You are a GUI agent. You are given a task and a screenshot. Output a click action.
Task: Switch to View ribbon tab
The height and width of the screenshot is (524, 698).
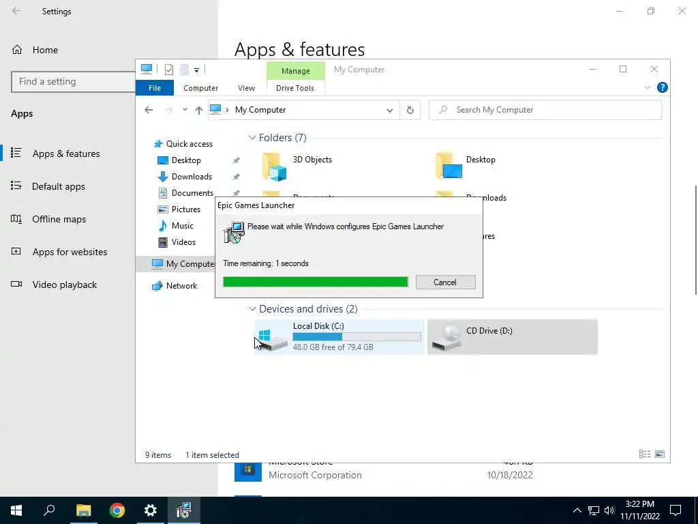pyautogui.click(x=246, y=88)
